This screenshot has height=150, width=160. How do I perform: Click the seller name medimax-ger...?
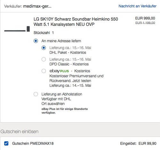37,6
